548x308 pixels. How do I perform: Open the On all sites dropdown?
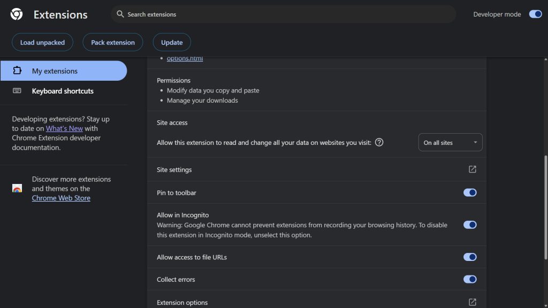click(450, 142)
